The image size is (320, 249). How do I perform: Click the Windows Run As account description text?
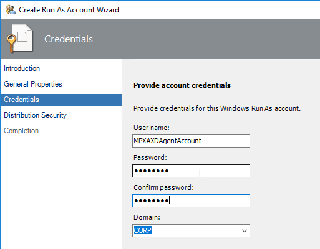[217, 108]
